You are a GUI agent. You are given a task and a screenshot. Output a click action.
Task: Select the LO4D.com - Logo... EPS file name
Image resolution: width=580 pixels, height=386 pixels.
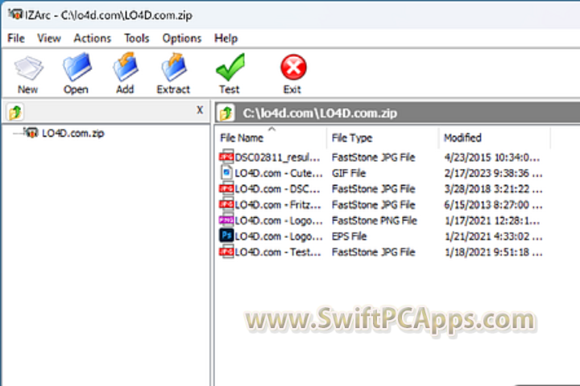[279, 236]
